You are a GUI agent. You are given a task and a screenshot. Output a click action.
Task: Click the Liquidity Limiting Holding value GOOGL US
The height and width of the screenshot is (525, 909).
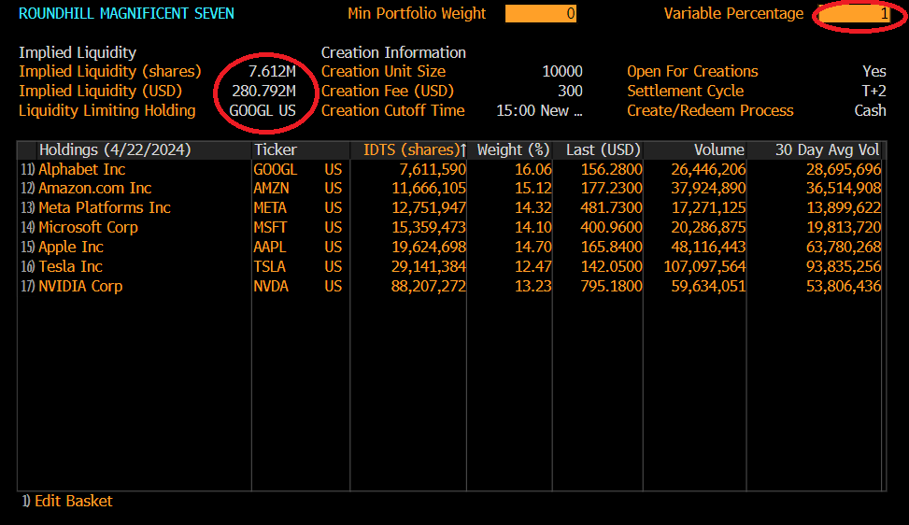click(x=263, y=110)
